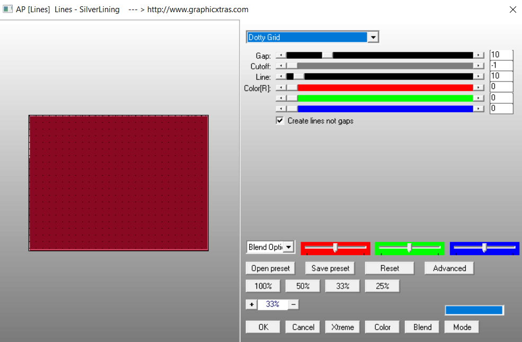Click the Cutoff slider right arrow
The image size is (522, 342).
coord(479,66)
